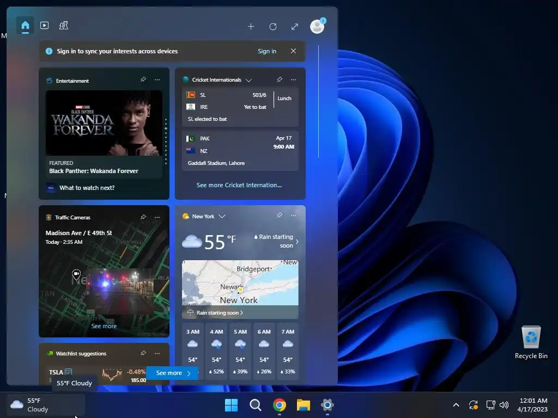Open taskbar Search
Viewport: 558px width, 418px height.
coord(255,405)
